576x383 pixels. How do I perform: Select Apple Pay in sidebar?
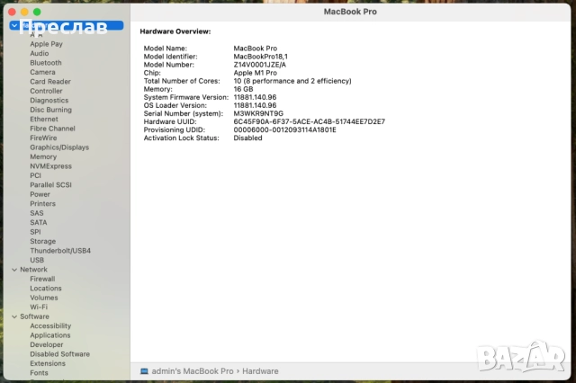(x=46, y=44)
